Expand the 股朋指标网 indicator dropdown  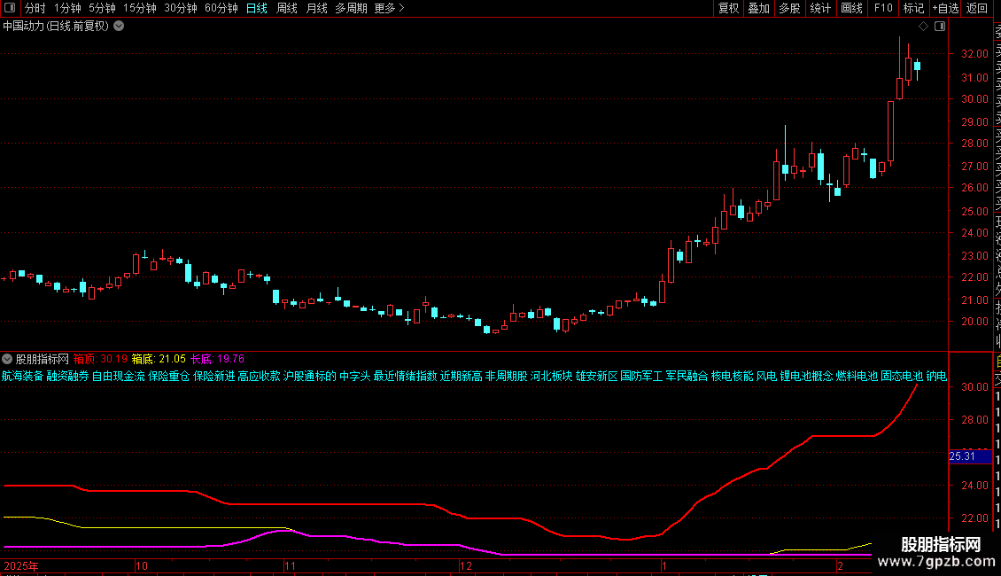(x=7, y=359)
